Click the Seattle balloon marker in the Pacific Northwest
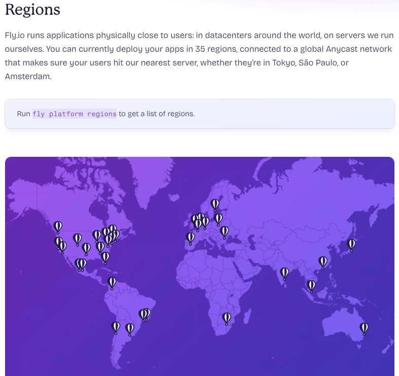Screen dimensions: 399x376 coord(58,227)
